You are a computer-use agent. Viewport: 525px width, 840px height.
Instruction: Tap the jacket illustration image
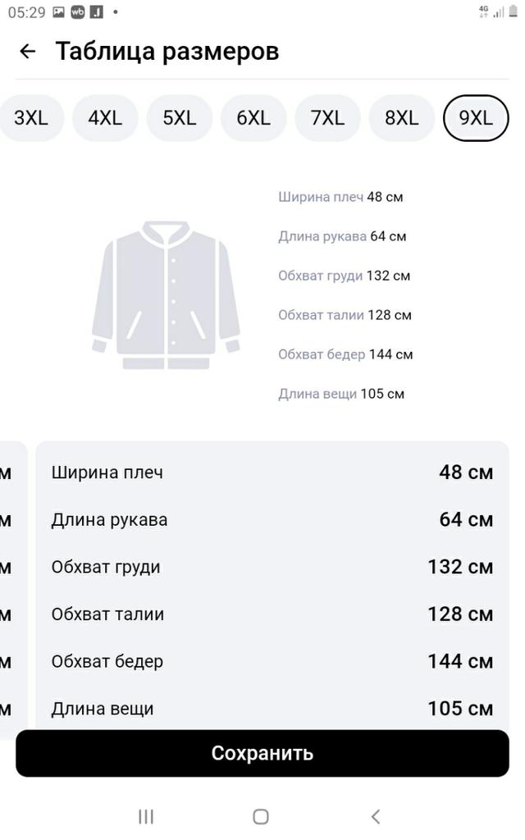(x=167, y=294)
